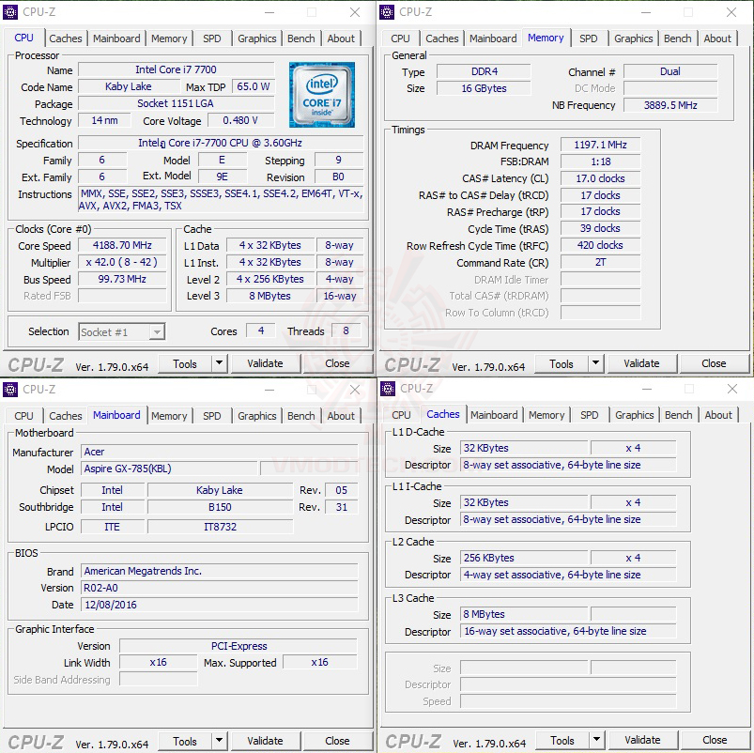Open Tools dropdown arrow in Caches window
The width and height of the screenshot is (754, 753).
(x=597, y=740)
